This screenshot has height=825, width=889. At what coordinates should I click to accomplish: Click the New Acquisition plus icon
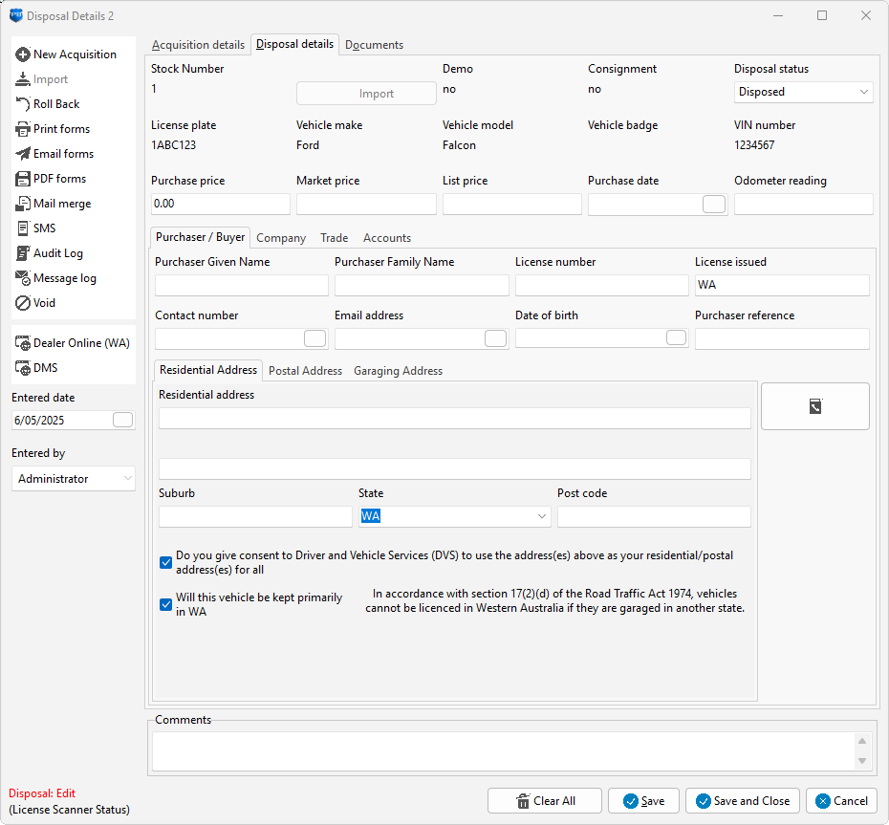(x=23, y=54)
